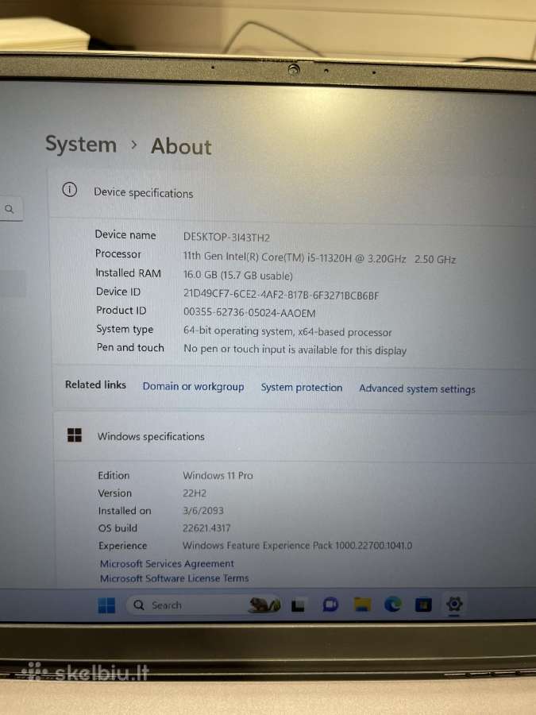Open Microsoft Software License Terms link
536x715 pixels.
[174, 578]
